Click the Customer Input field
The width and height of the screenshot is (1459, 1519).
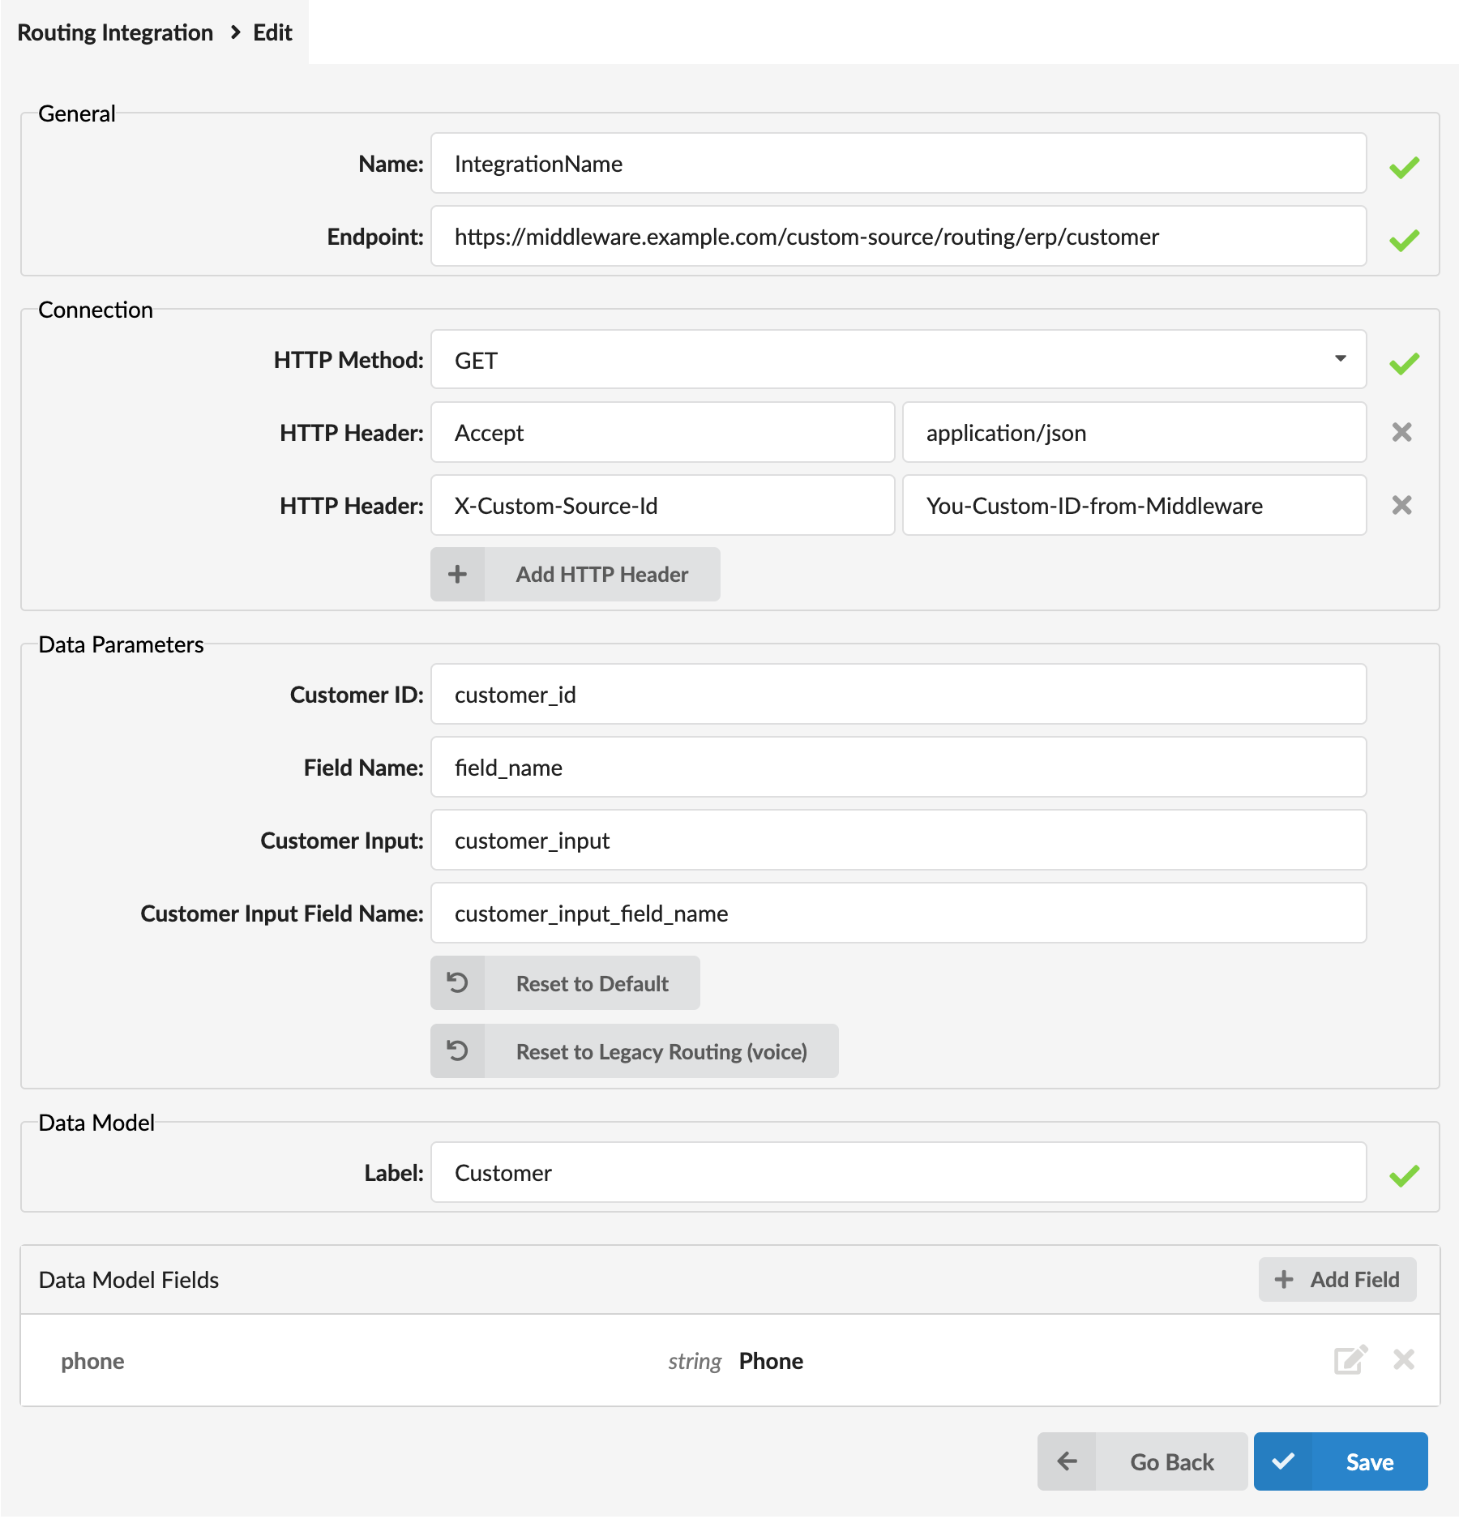pyautogui.click(x=899, y=841)
